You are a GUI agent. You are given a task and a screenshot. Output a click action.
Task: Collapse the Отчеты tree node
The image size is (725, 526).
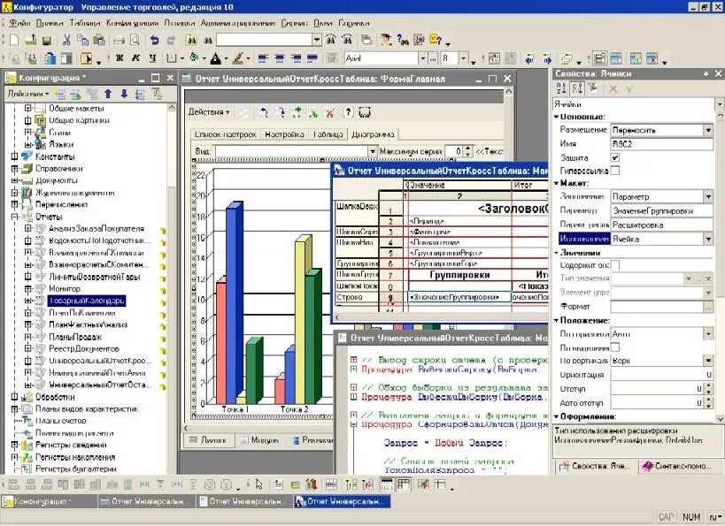[x=14, y=217]
